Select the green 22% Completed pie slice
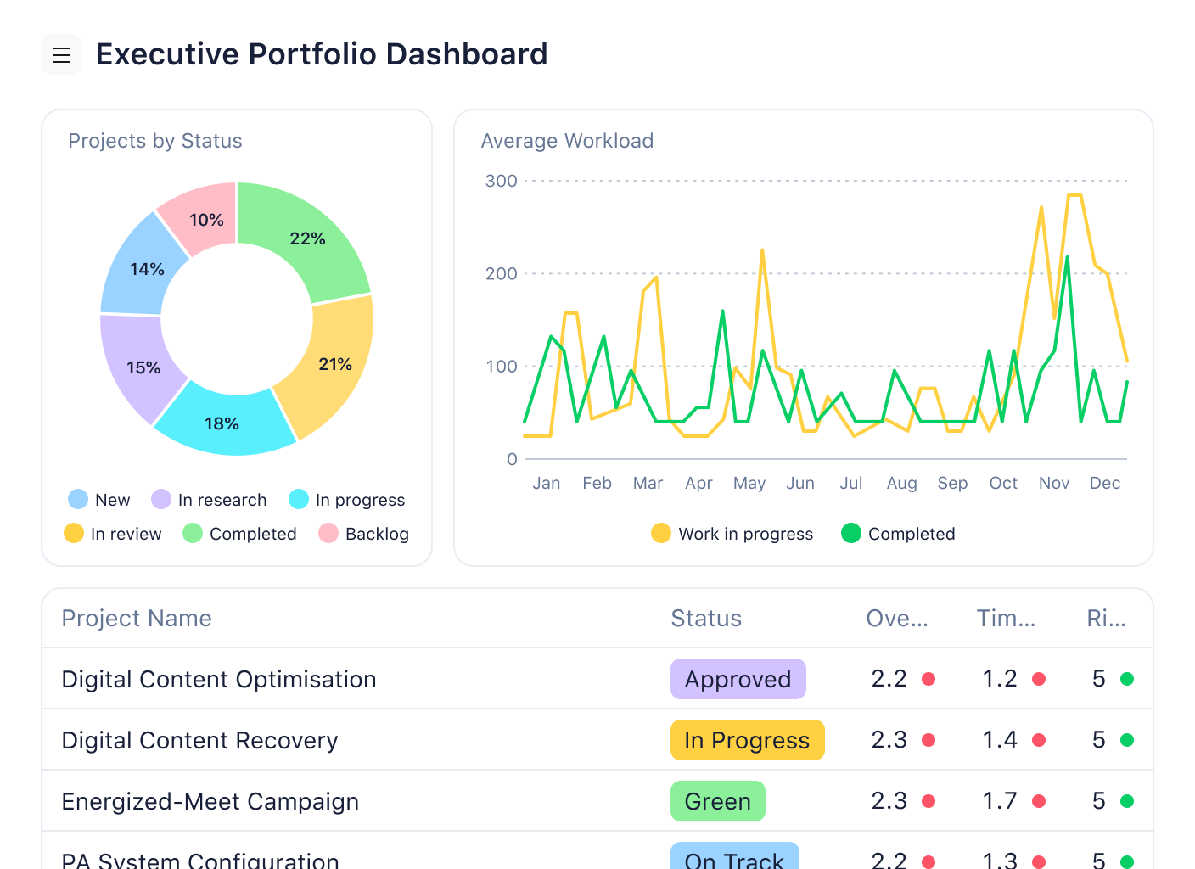Image resolution: width=1195 pixels, height=869 pixels. coord(308,238)
